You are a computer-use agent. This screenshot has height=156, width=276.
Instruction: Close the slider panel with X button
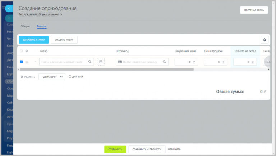(x=9, y=9)
